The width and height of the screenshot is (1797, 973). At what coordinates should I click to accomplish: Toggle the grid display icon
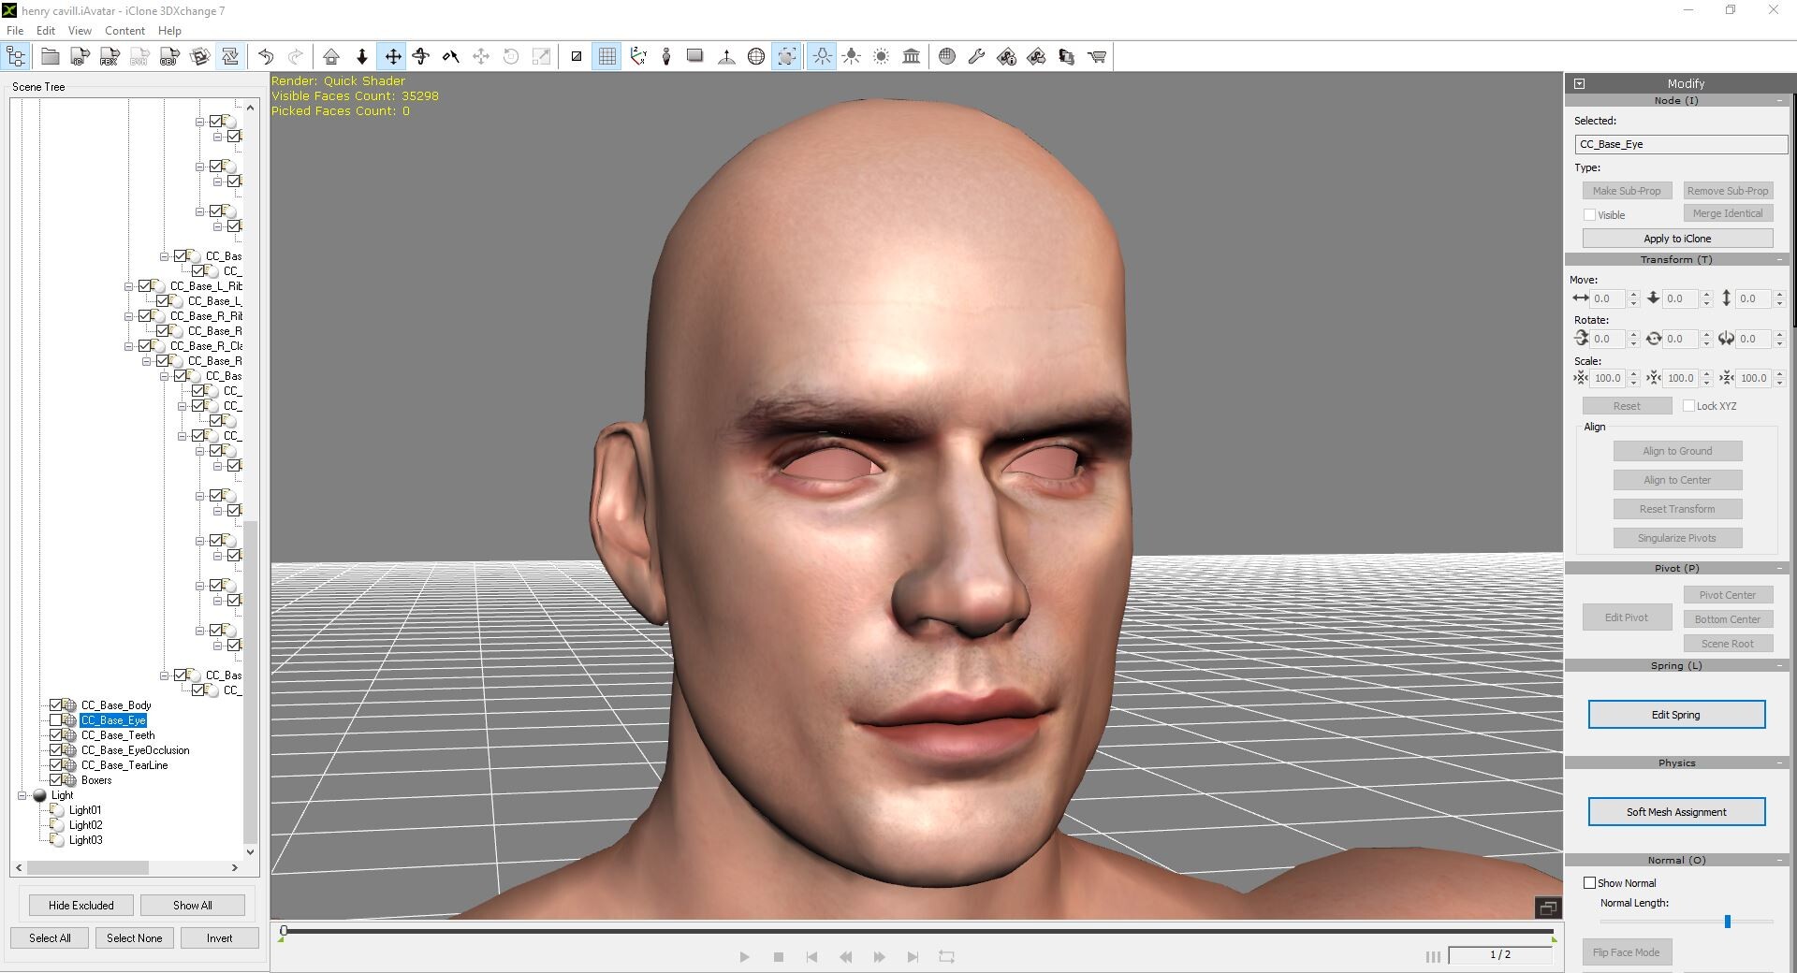(x=607, y=57)
